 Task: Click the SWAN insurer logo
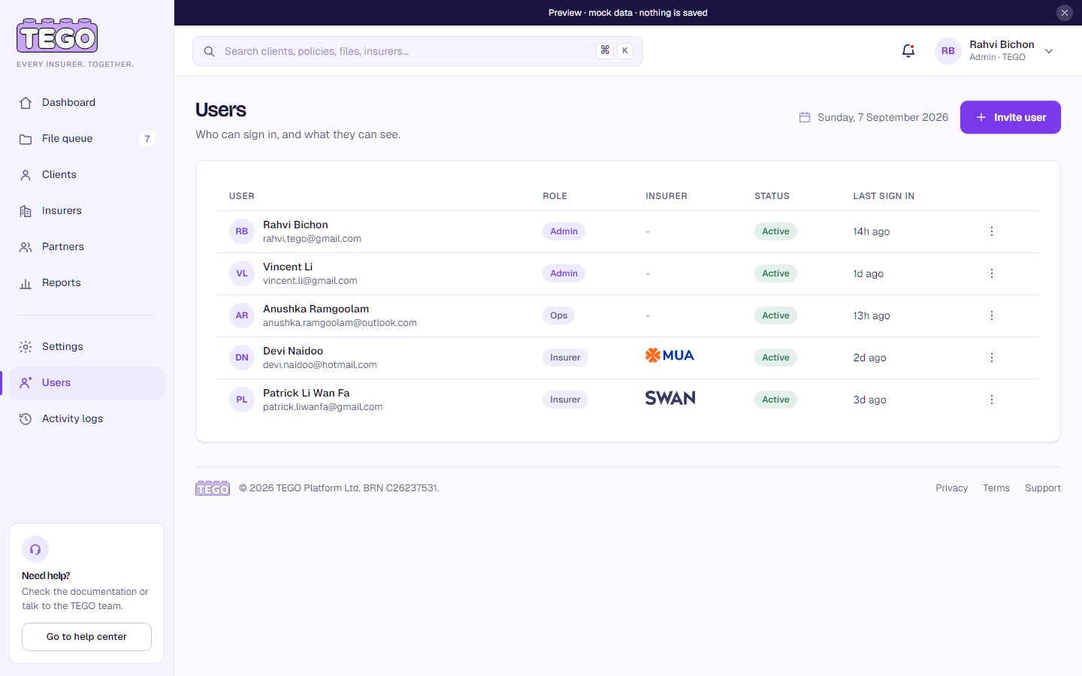point(670,398)
